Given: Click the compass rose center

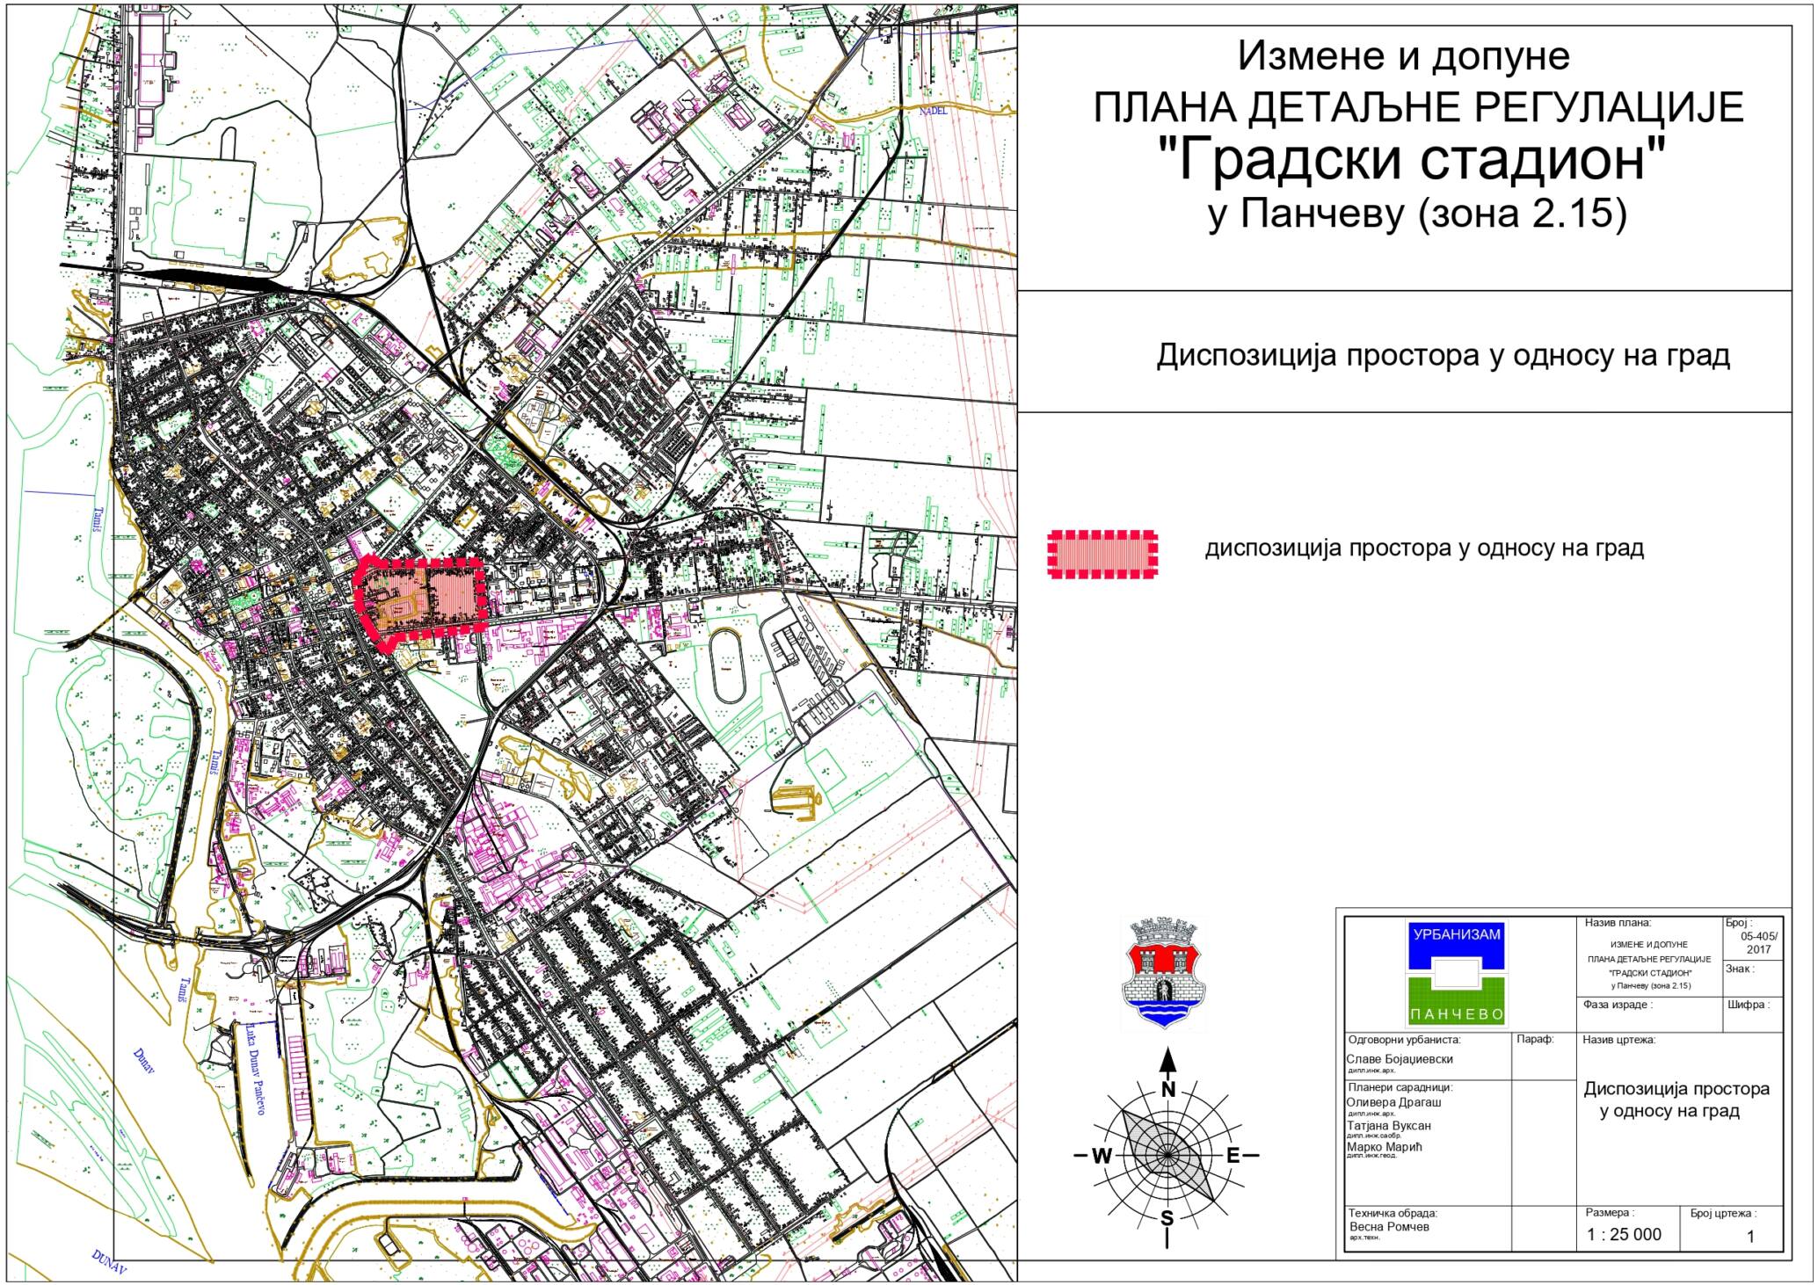Looking at the screenshot, I should click(x=1167, y=1155).
